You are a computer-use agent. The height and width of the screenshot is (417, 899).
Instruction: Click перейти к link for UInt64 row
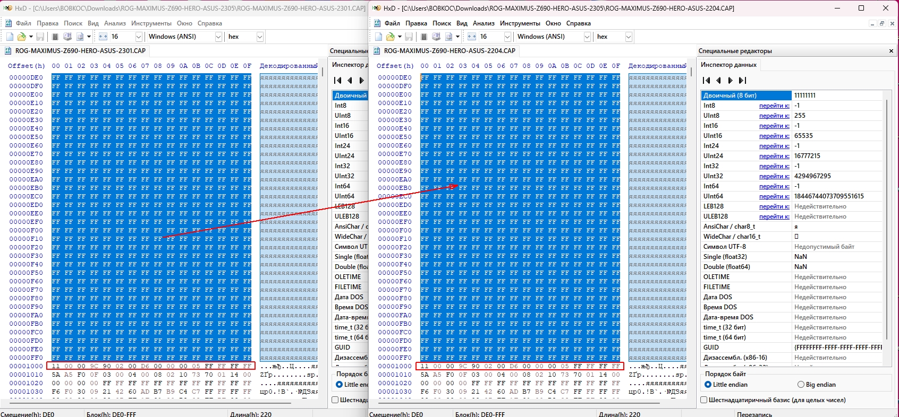coord(774,196)
